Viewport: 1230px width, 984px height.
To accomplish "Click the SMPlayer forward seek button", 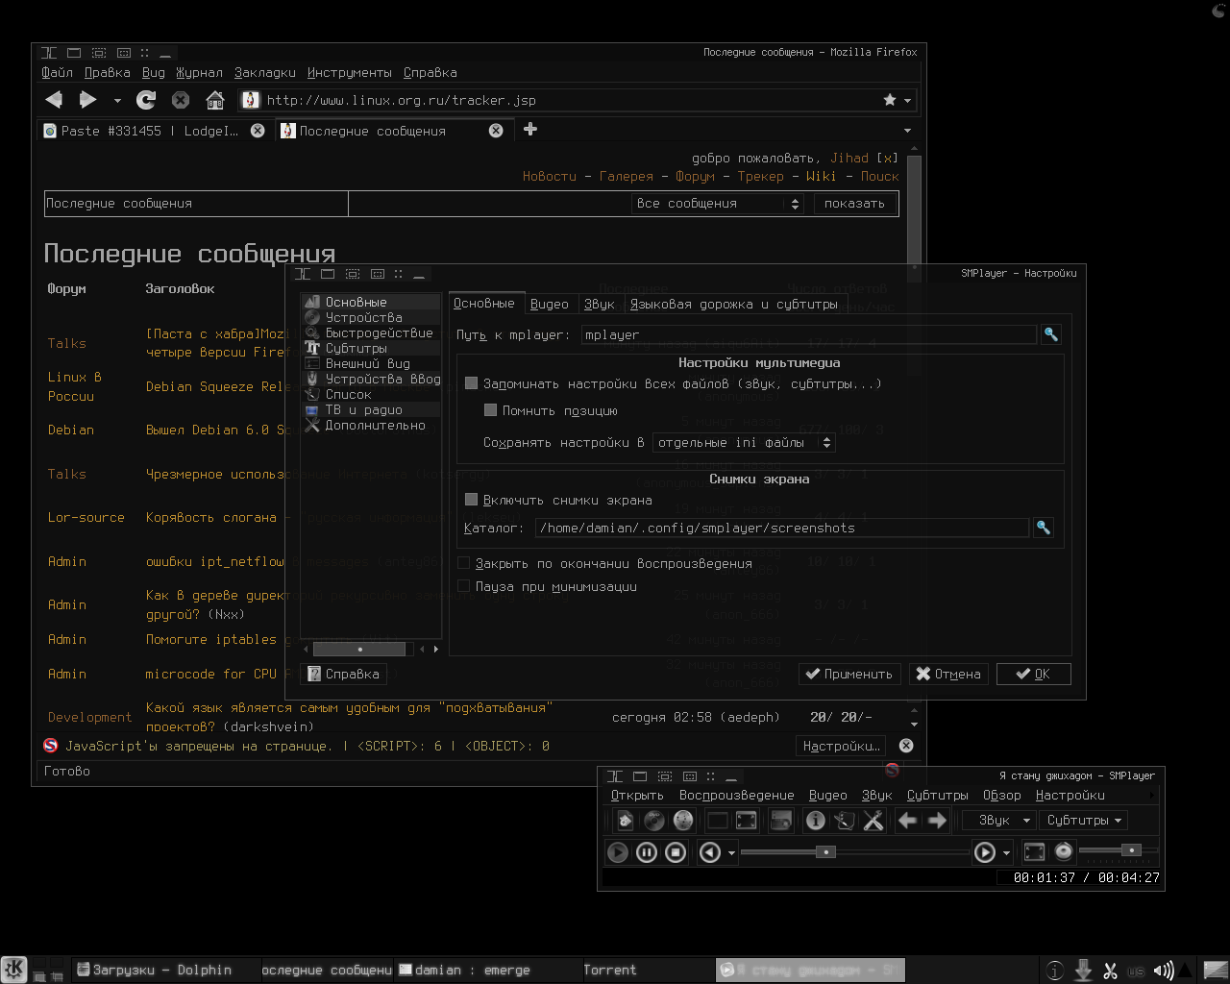I will click(x=985, y=851).
